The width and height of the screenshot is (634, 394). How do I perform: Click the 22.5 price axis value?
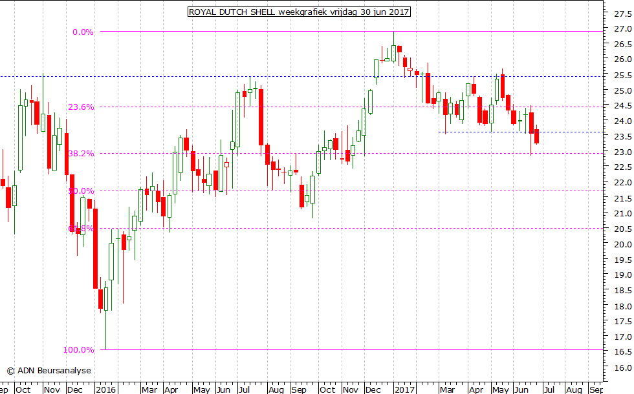click(x=622, y=167)
